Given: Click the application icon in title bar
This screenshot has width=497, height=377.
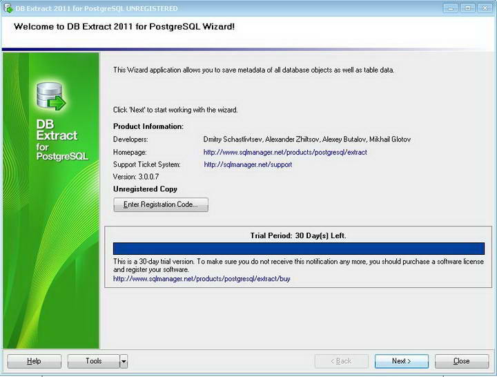Looking at the screenshot, I should point(8,8).
